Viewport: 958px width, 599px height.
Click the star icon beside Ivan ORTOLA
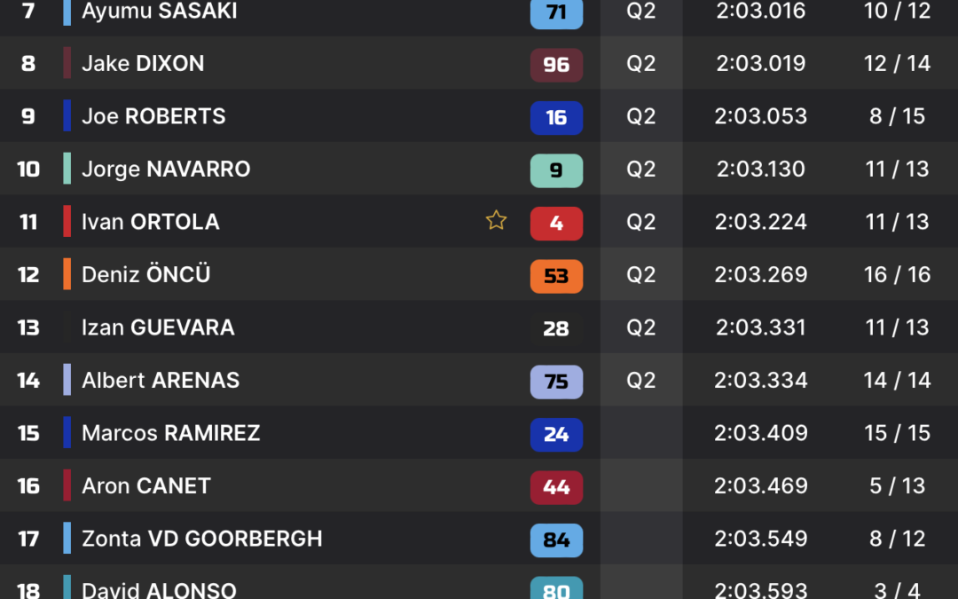click(x=496, y=220)
